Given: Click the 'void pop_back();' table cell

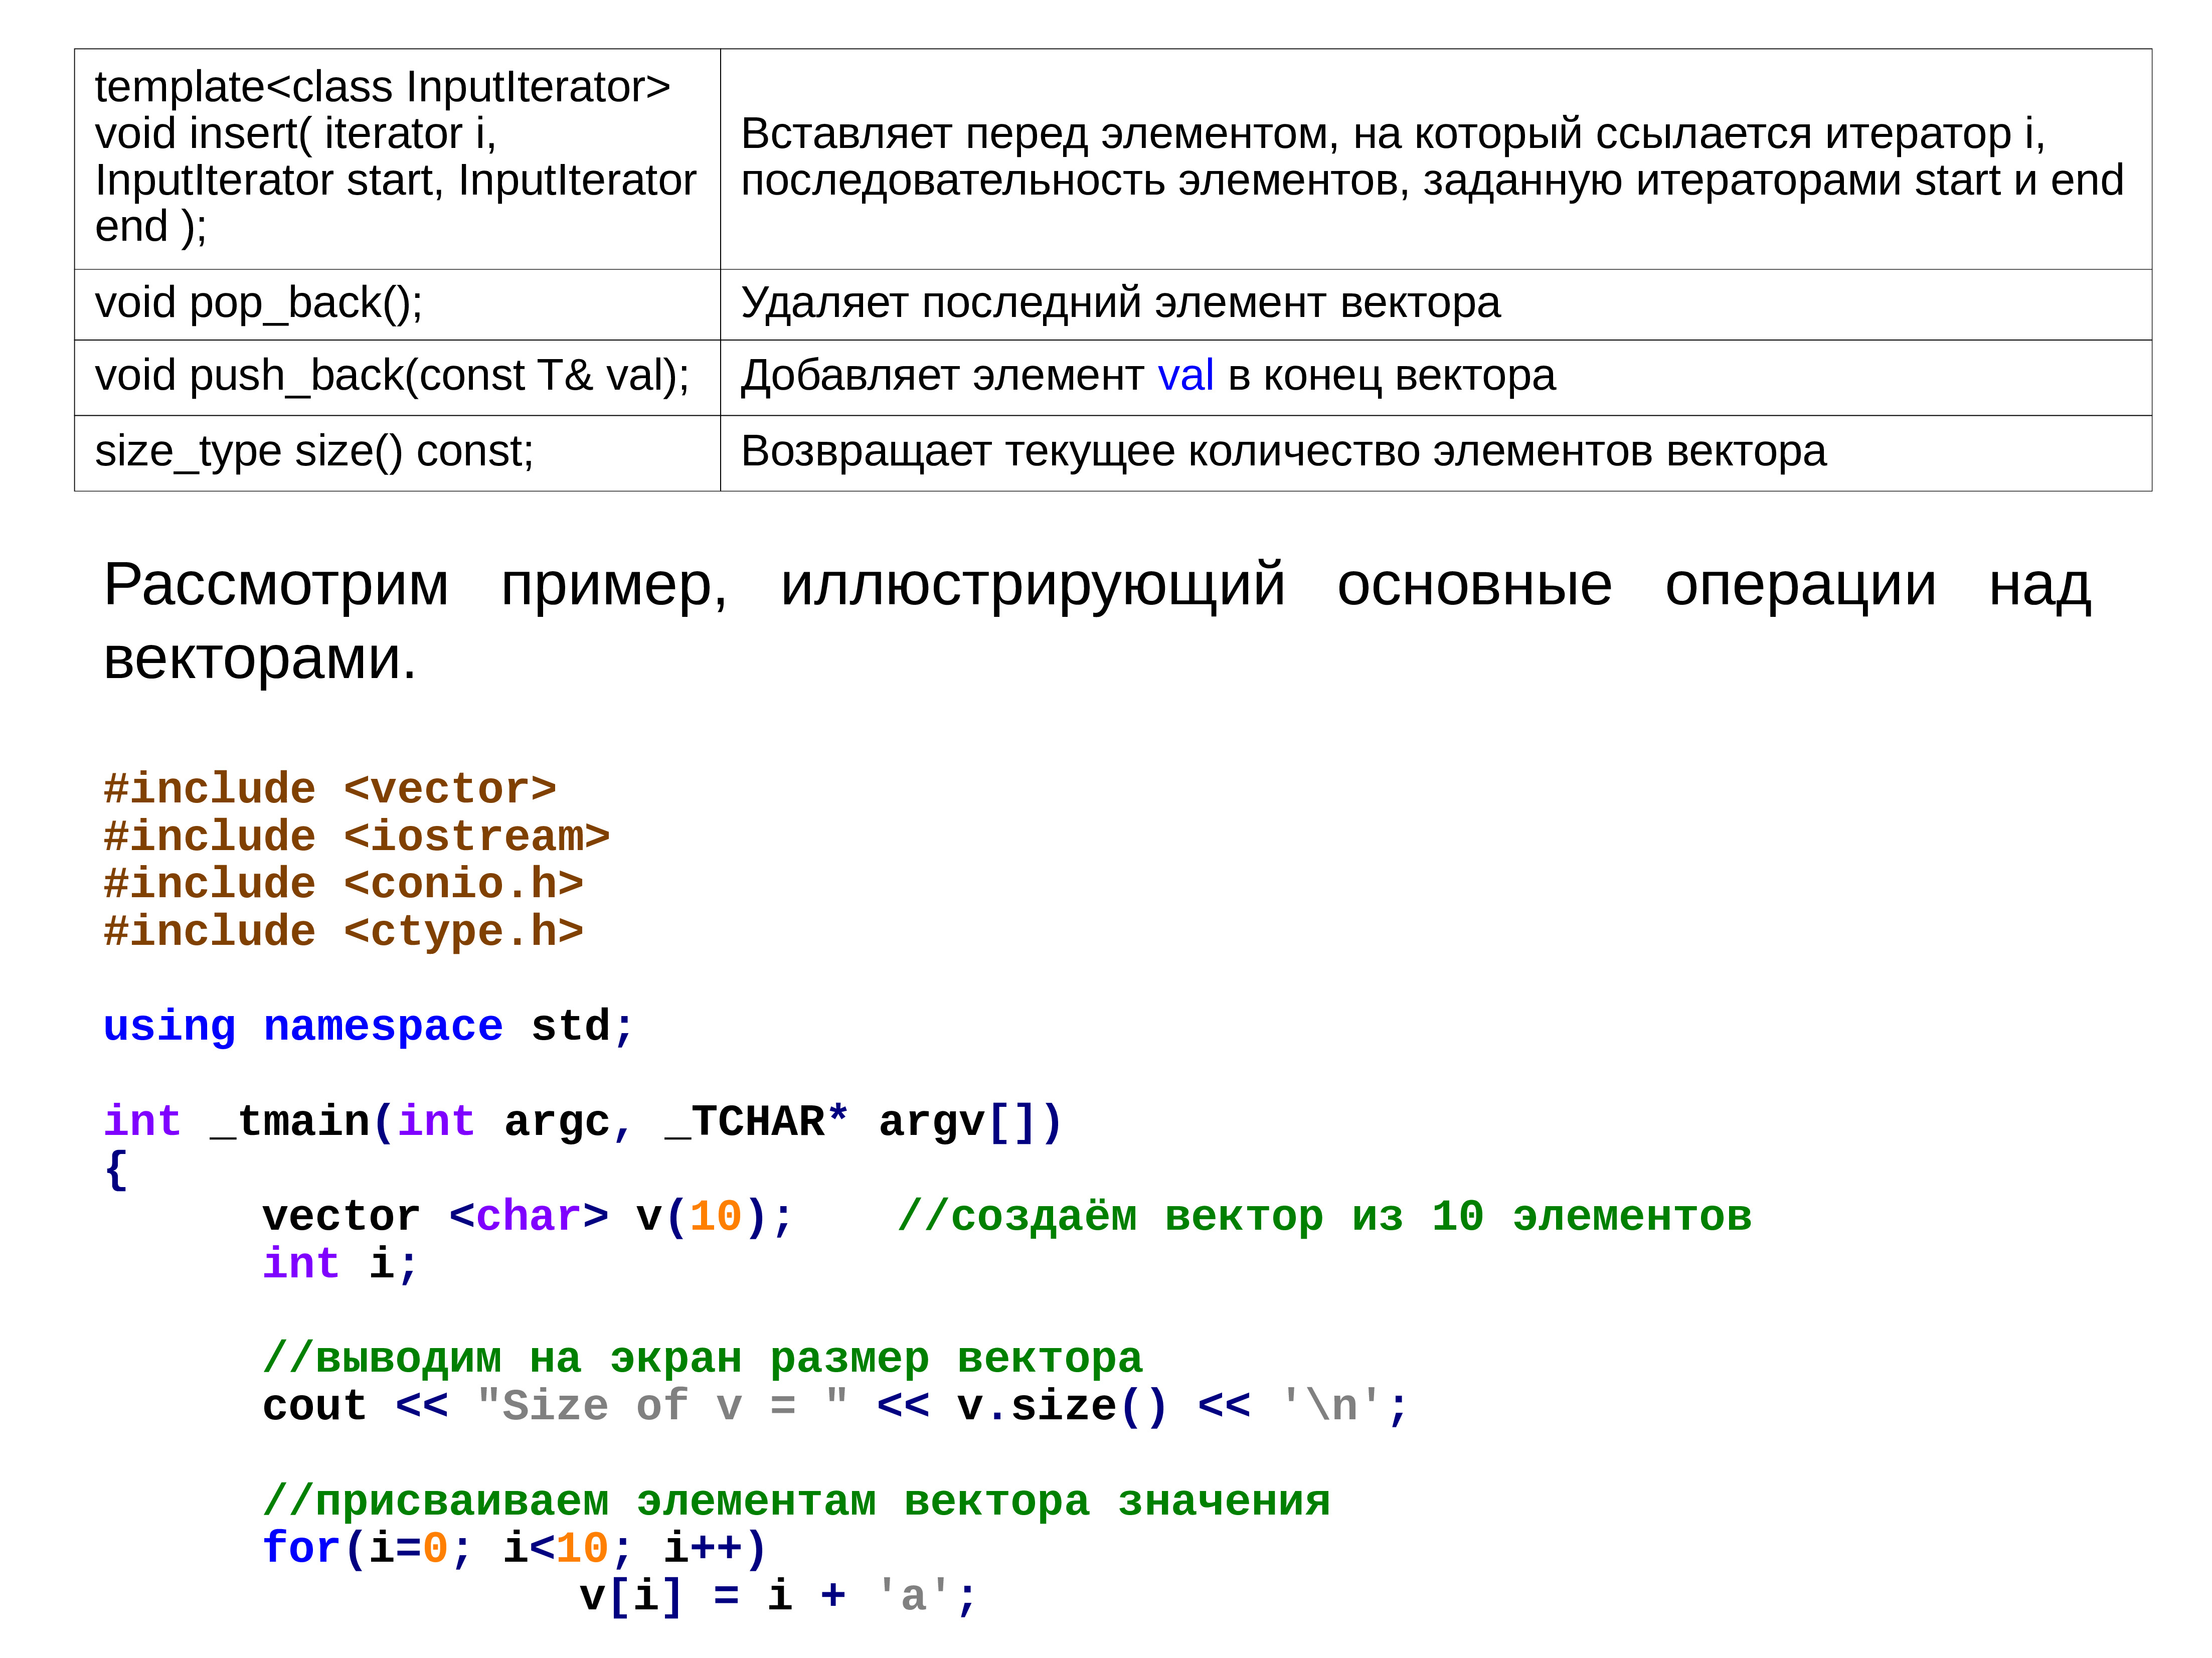Looking at the screenshot, I should tap(258, 303).
